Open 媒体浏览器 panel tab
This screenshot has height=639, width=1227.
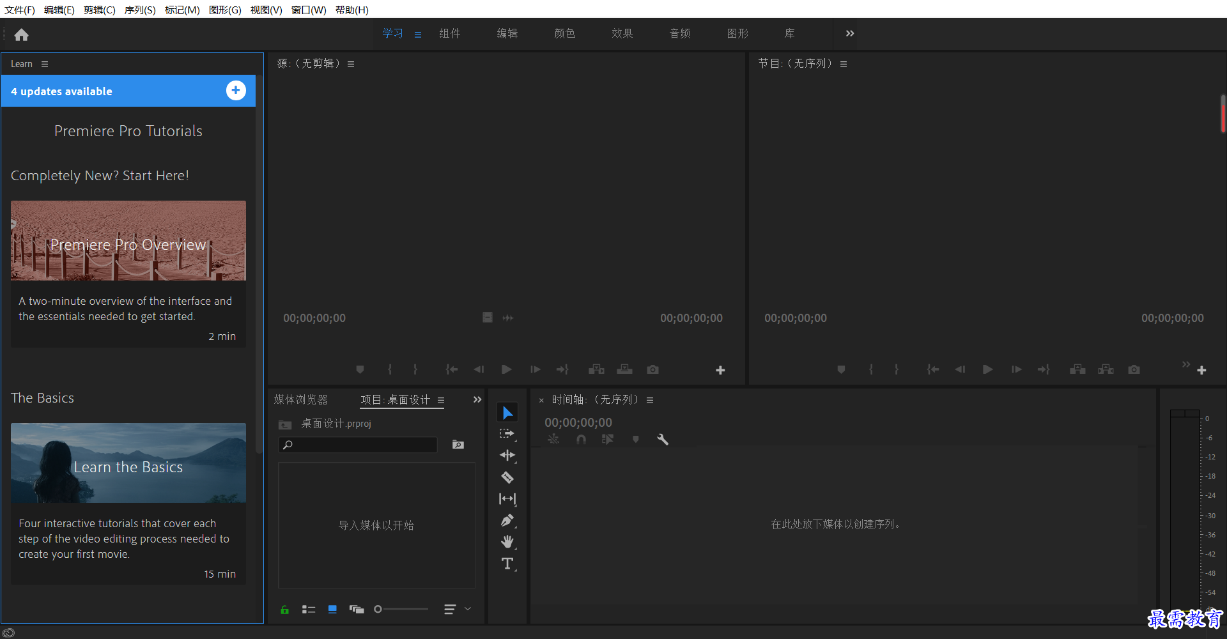pyautogui.click(x=301, y=399)
